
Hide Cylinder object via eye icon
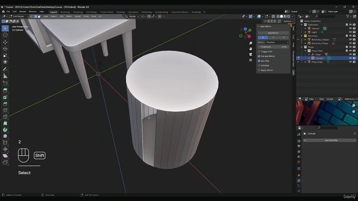[x=350, y=58]
